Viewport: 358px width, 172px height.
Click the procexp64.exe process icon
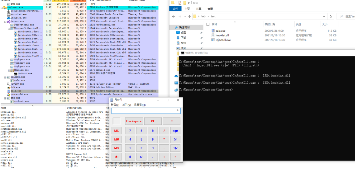point(9,95)
